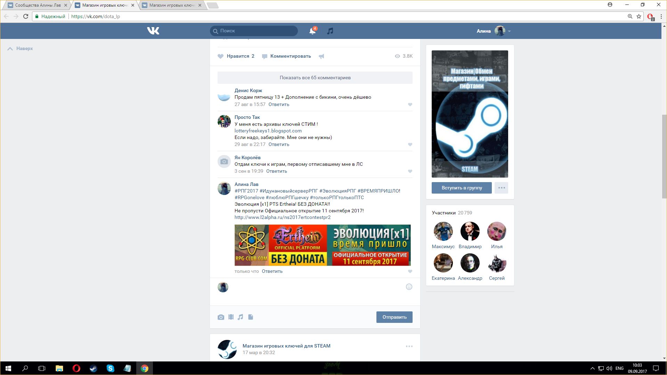This screenshot has width=667, height=375.
Task: Like Просто Так's comment heart
Action: click(410, 145)
